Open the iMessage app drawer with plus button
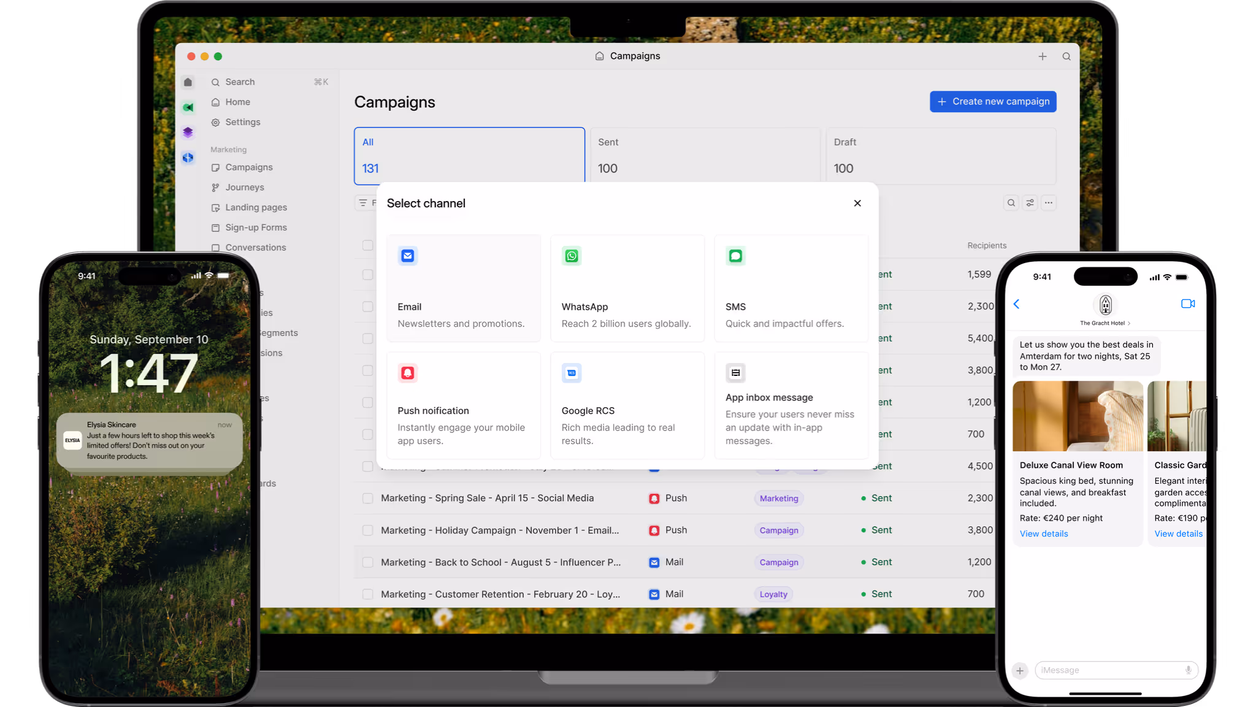This screenshot has width=1256, height=707. tap(1020, 671)
